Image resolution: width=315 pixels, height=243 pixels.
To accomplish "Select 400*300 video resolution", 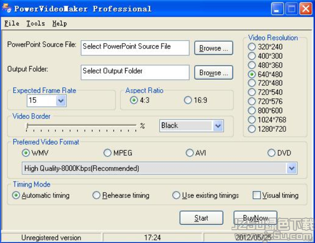I will coord(265,56).
